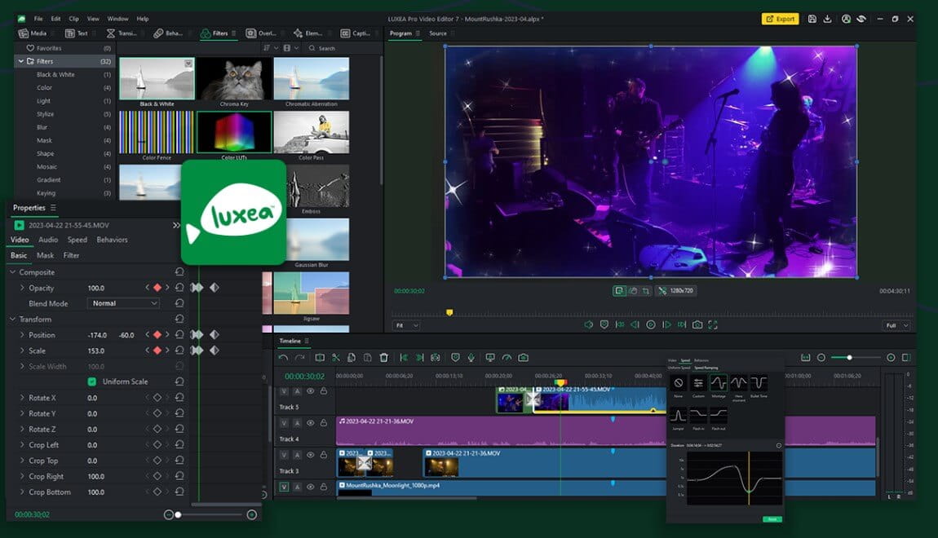Select the crop tool below the preview
This screenshot has width=938, height=538.
(x=646, y=291)
